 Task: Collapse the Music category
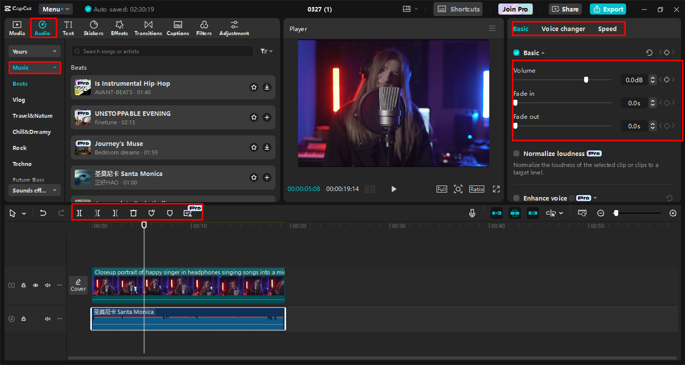pos(35,68)
